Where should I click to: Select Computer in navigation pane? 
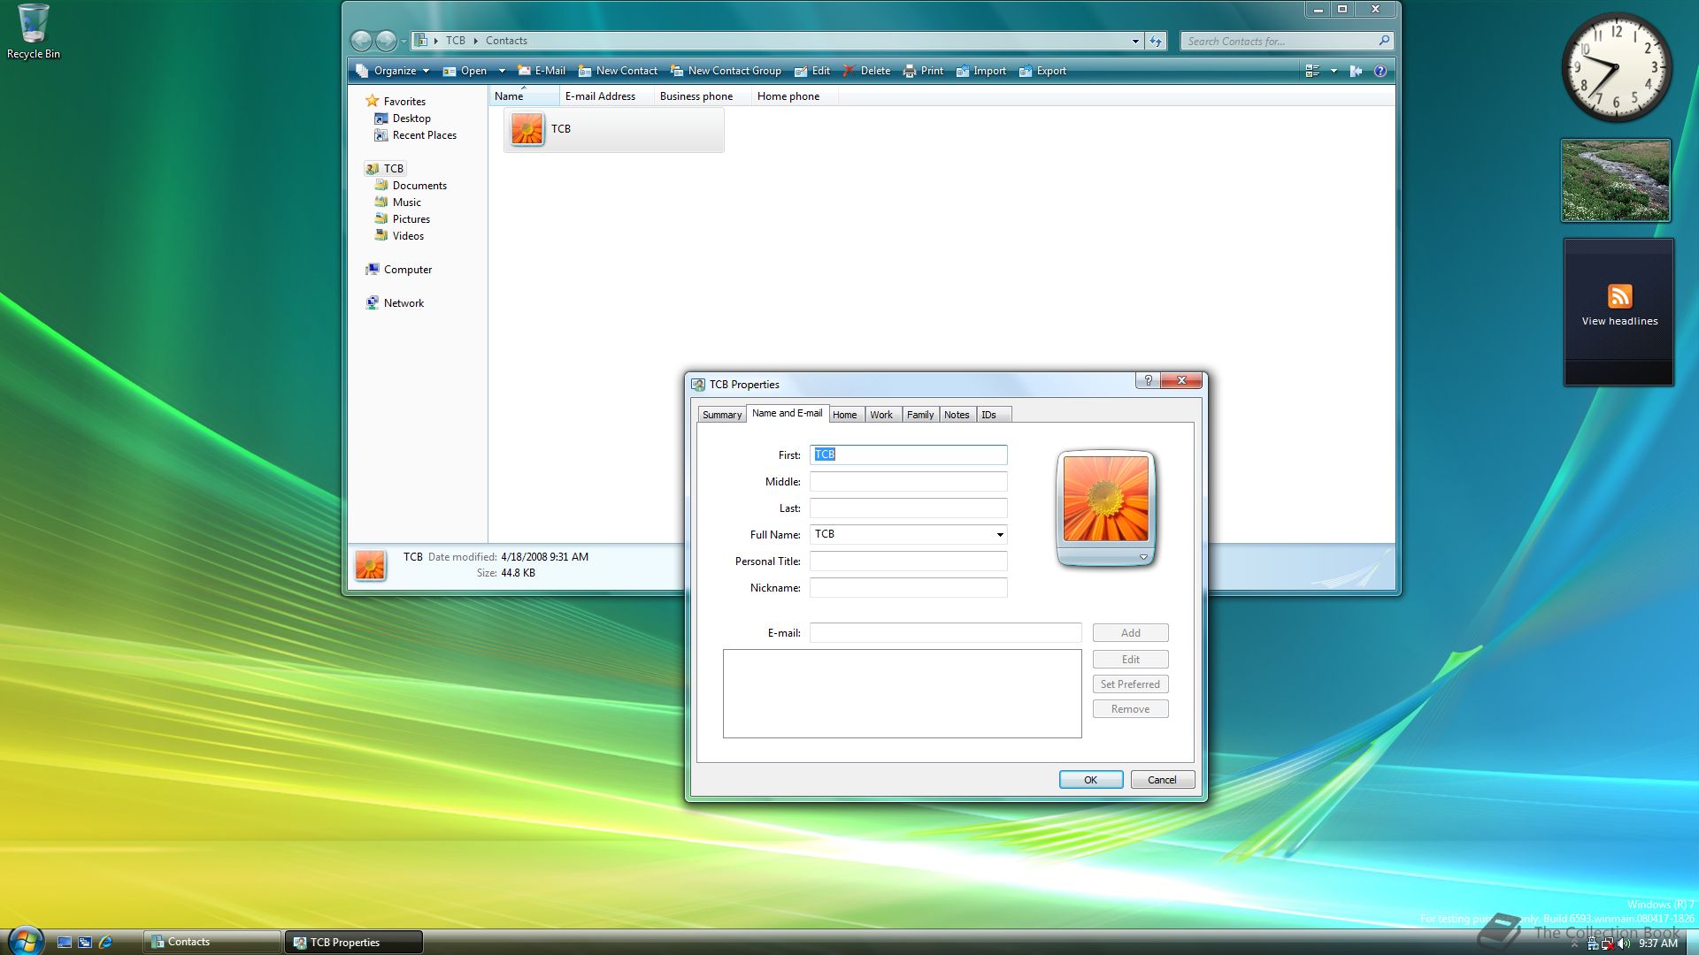pos(399,270)
